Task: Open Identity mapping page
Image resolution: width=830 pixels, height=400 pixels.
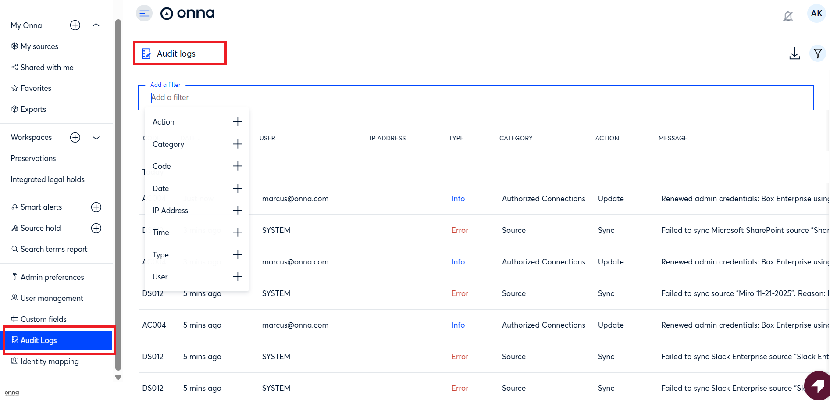Action: click(x=50, y=361)
